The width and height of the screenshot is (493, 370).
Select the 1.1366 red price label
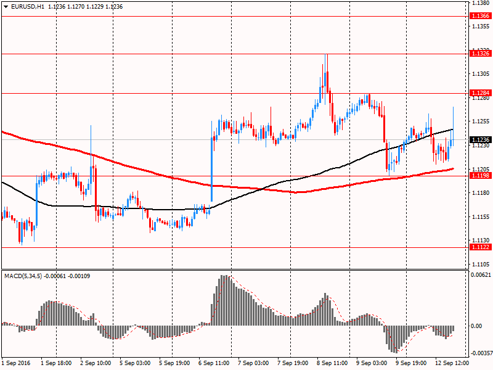point(480,16)
